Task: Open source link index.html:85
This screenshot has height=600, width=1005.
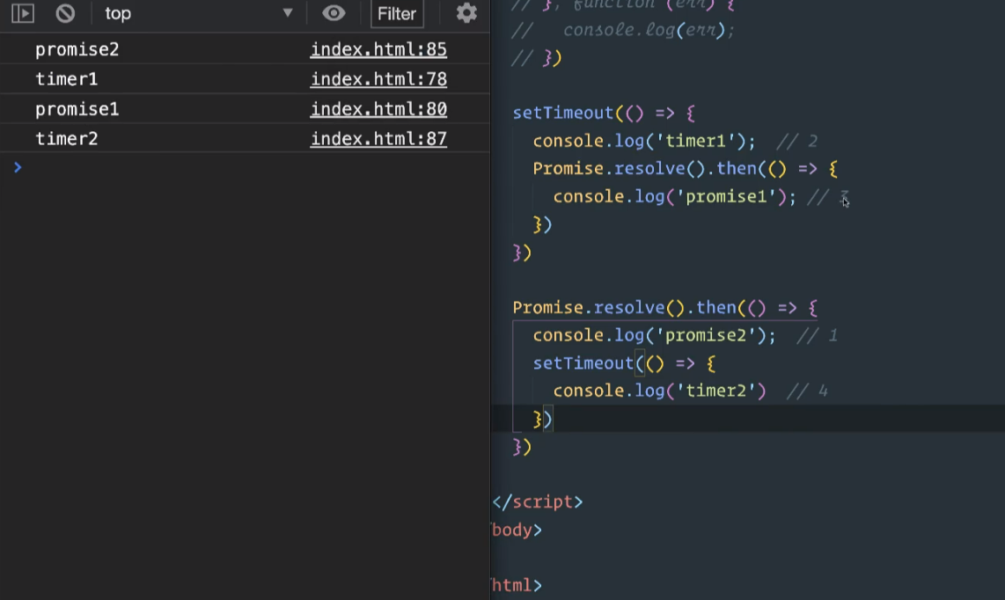Action: [378, 49]
